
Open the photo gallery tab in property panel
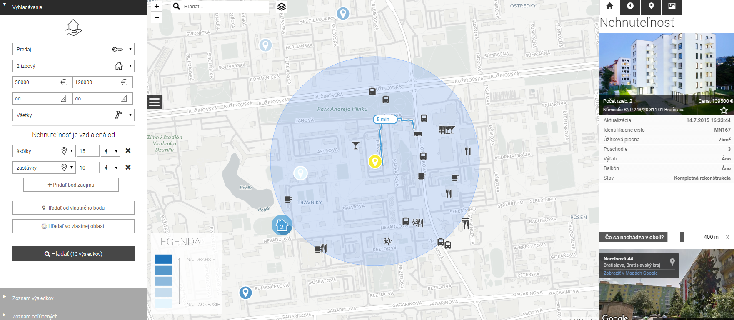pos(672,6)
